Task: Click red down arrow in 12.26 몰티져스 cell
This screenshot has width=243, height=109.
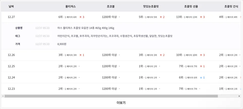Action: tap(80, 55)
